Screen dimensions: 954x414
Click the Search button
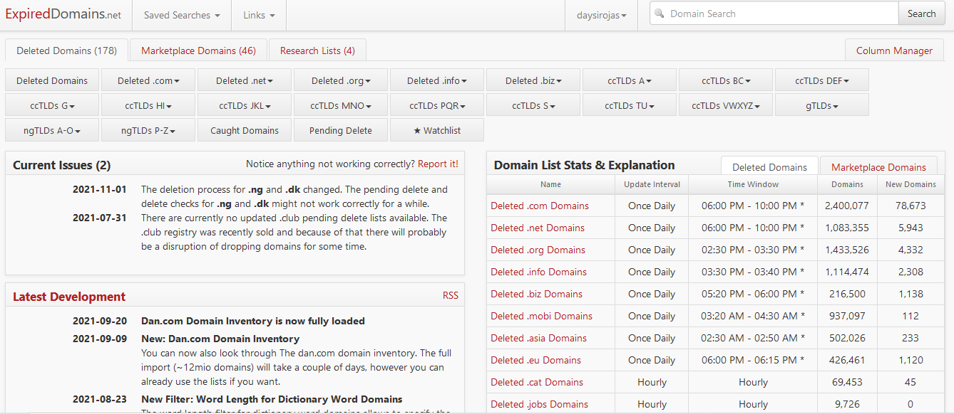[921, 14]
